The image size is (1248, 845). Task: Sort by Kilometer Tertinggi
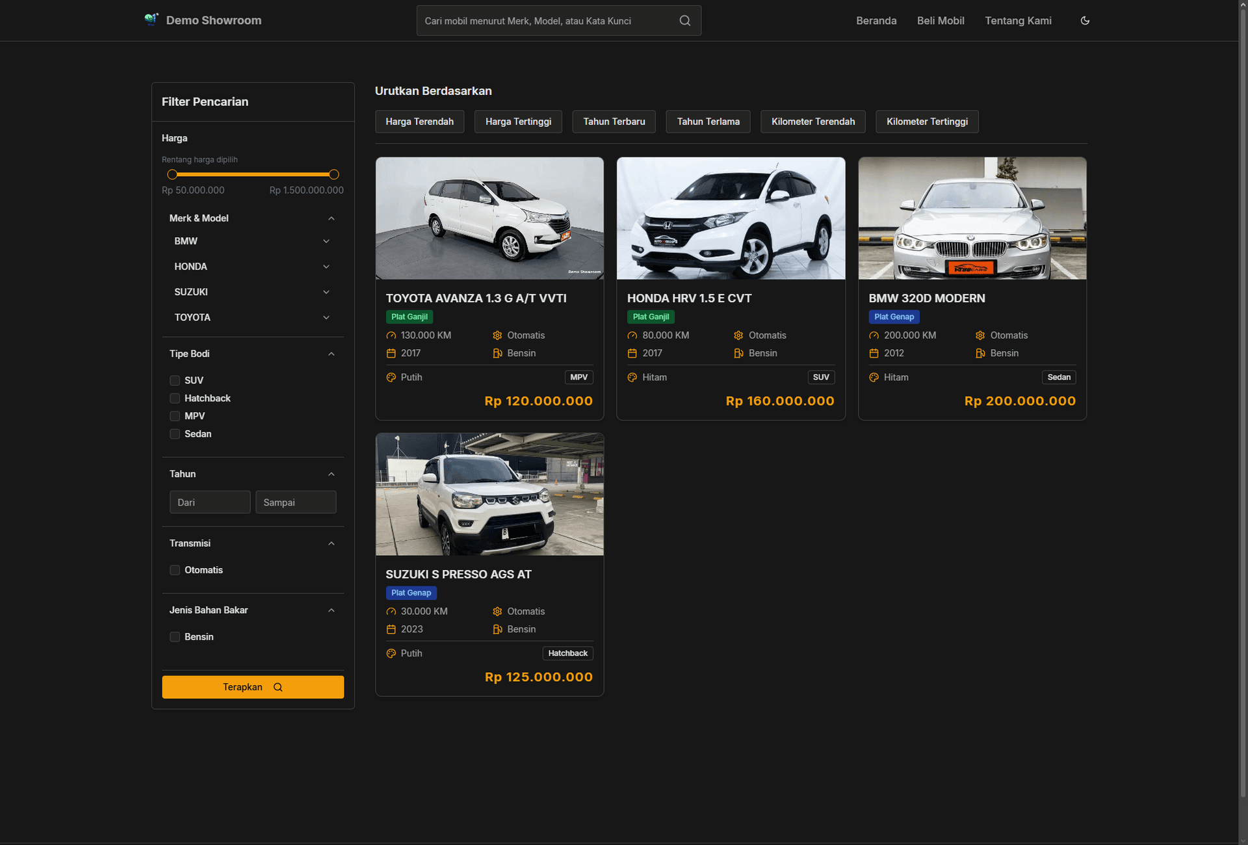point(927,122)
